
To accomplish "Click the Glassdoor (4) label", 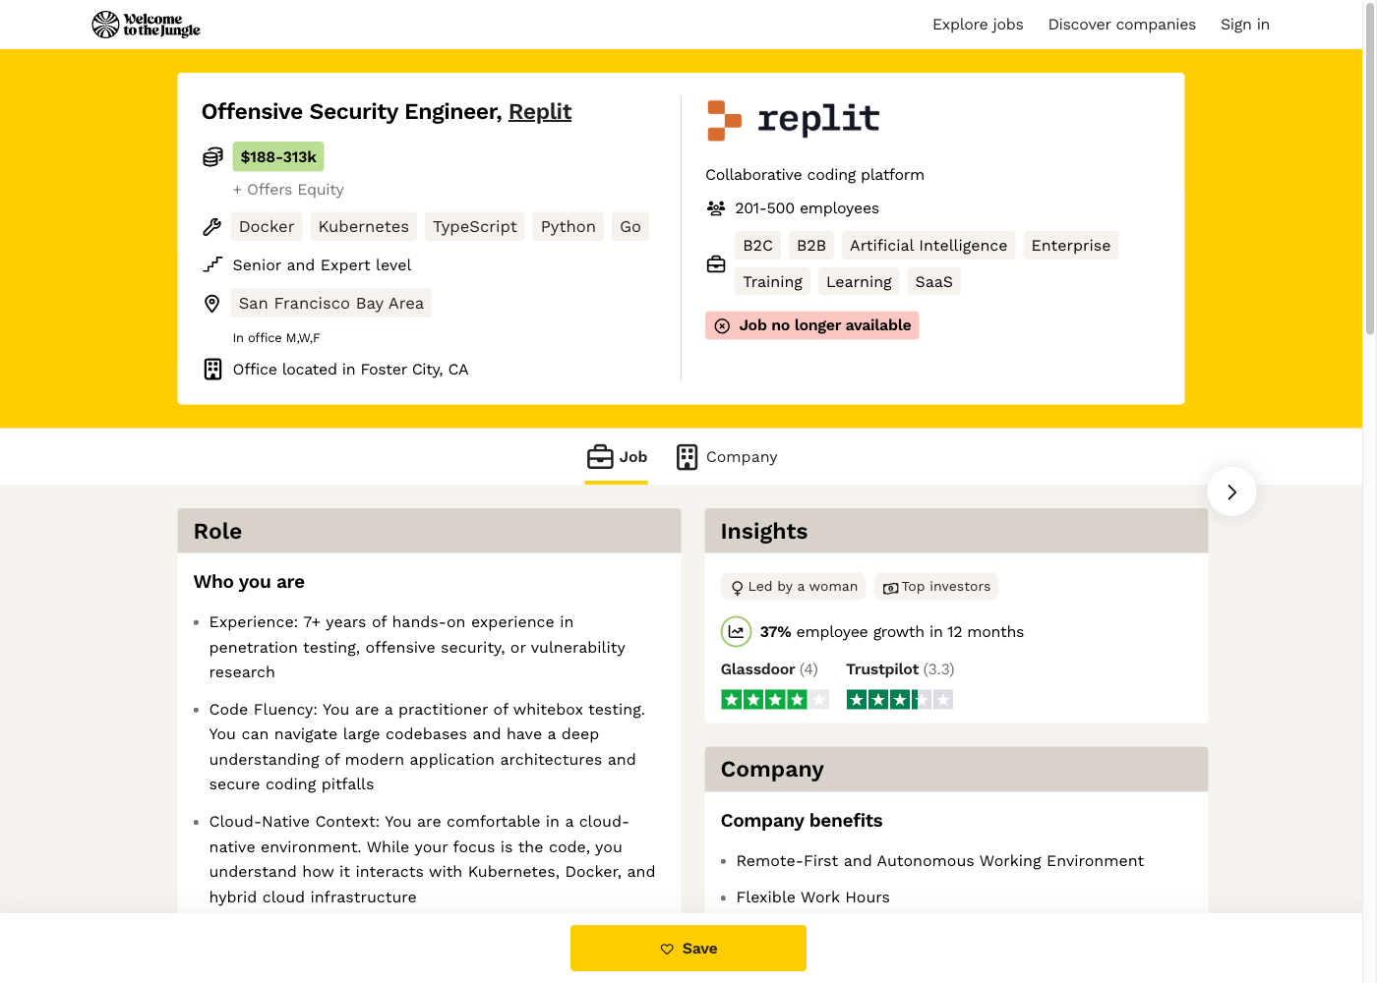I will coord(769,669).
